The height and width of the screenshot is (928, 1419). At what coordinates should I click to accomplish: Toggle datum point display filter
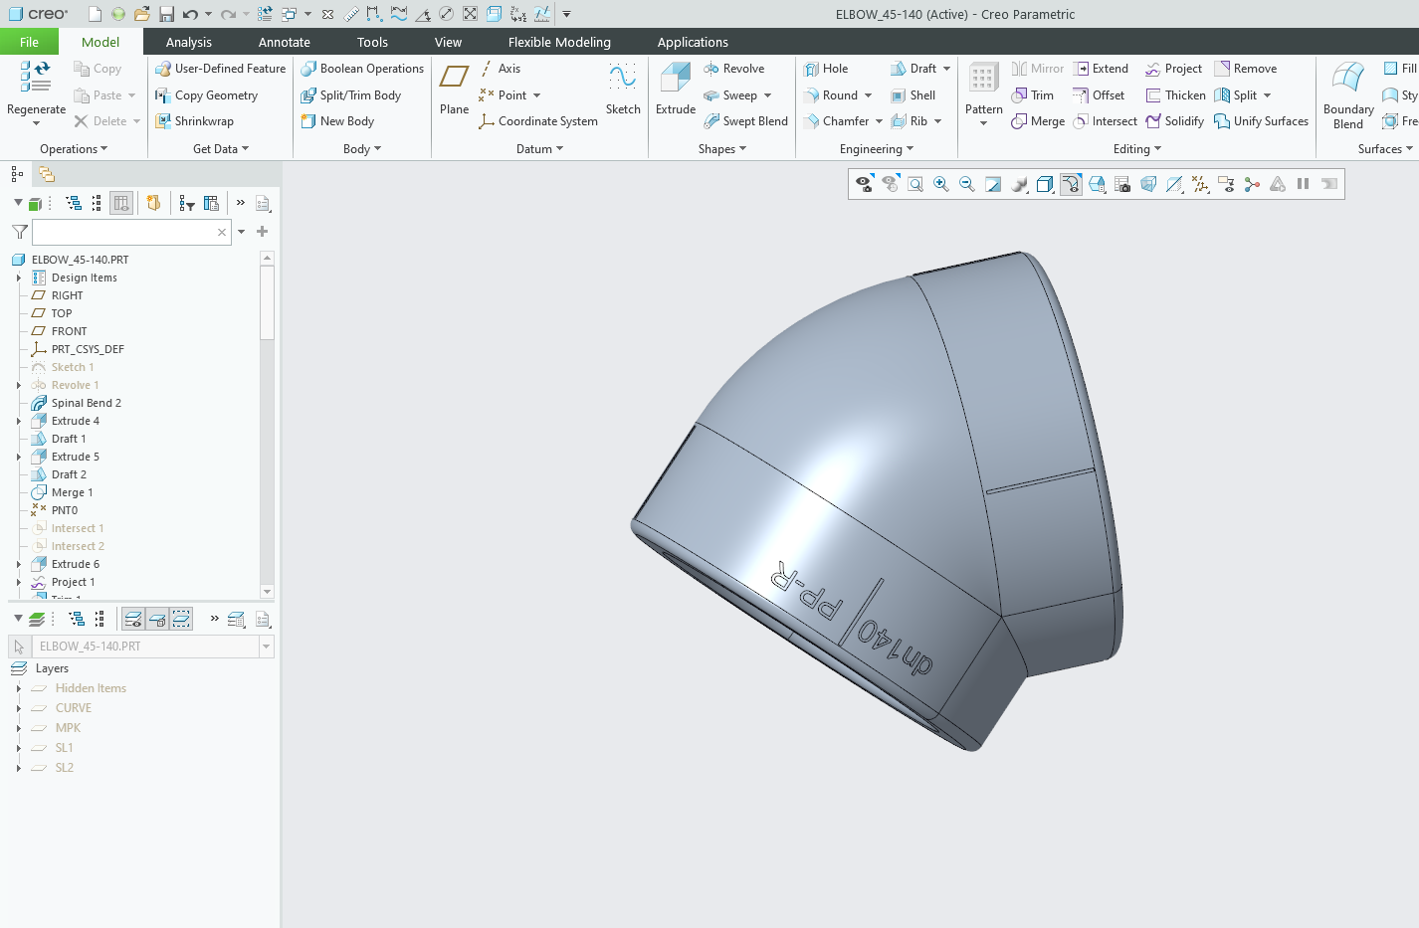coord(1200,184)
